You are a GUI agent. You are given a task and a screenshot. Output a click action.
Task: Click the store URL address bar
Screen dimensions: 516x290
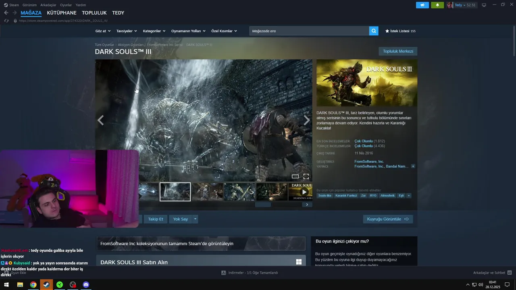click(x=63, y=21)
